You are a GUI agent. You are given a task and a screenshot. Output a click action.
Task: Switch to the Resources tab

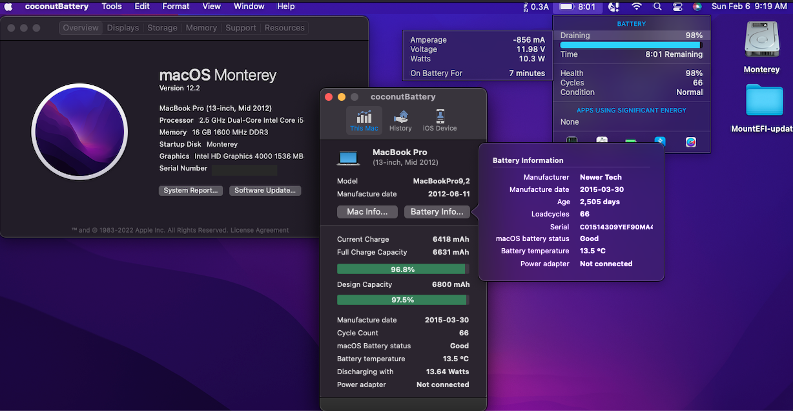(x=285, y=28)
